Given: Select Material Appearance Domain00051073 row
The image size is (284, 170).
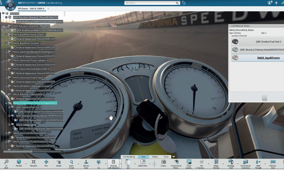Looking at the screenshot, I should pyautogui.click(x=35, y=99).
